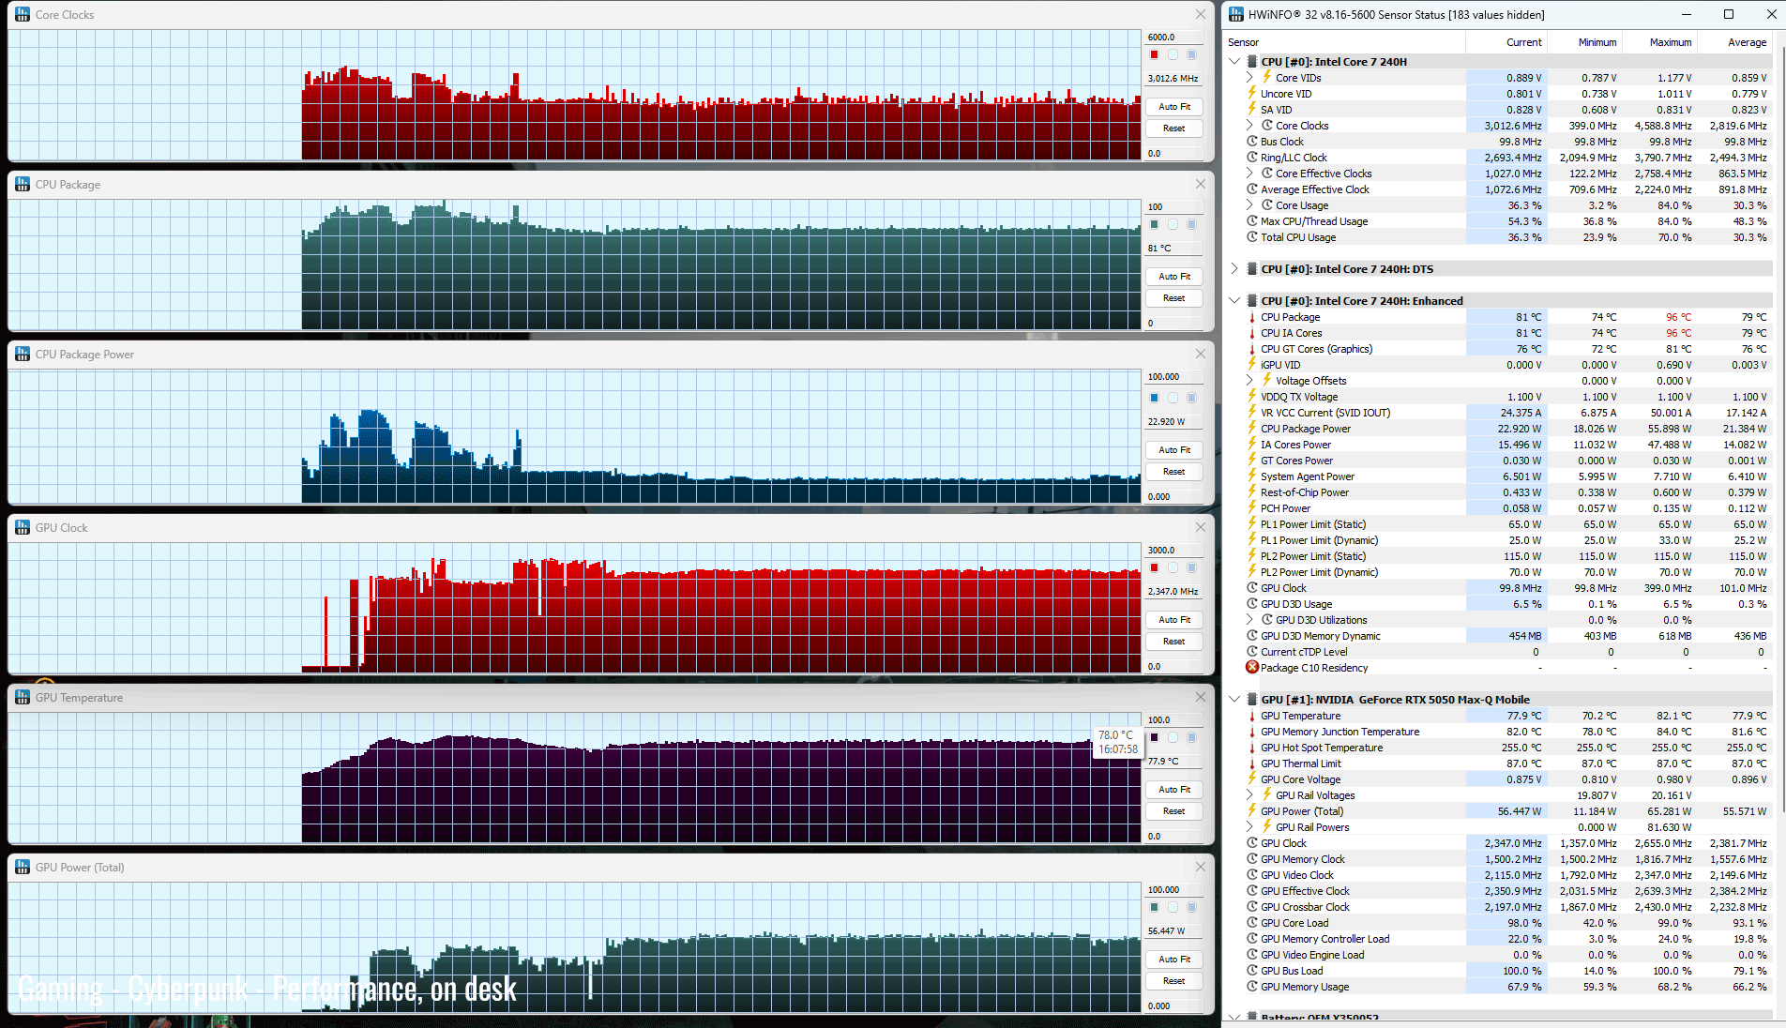Click the chip icon beside the CPU Enhanced section

point(1251,300)
